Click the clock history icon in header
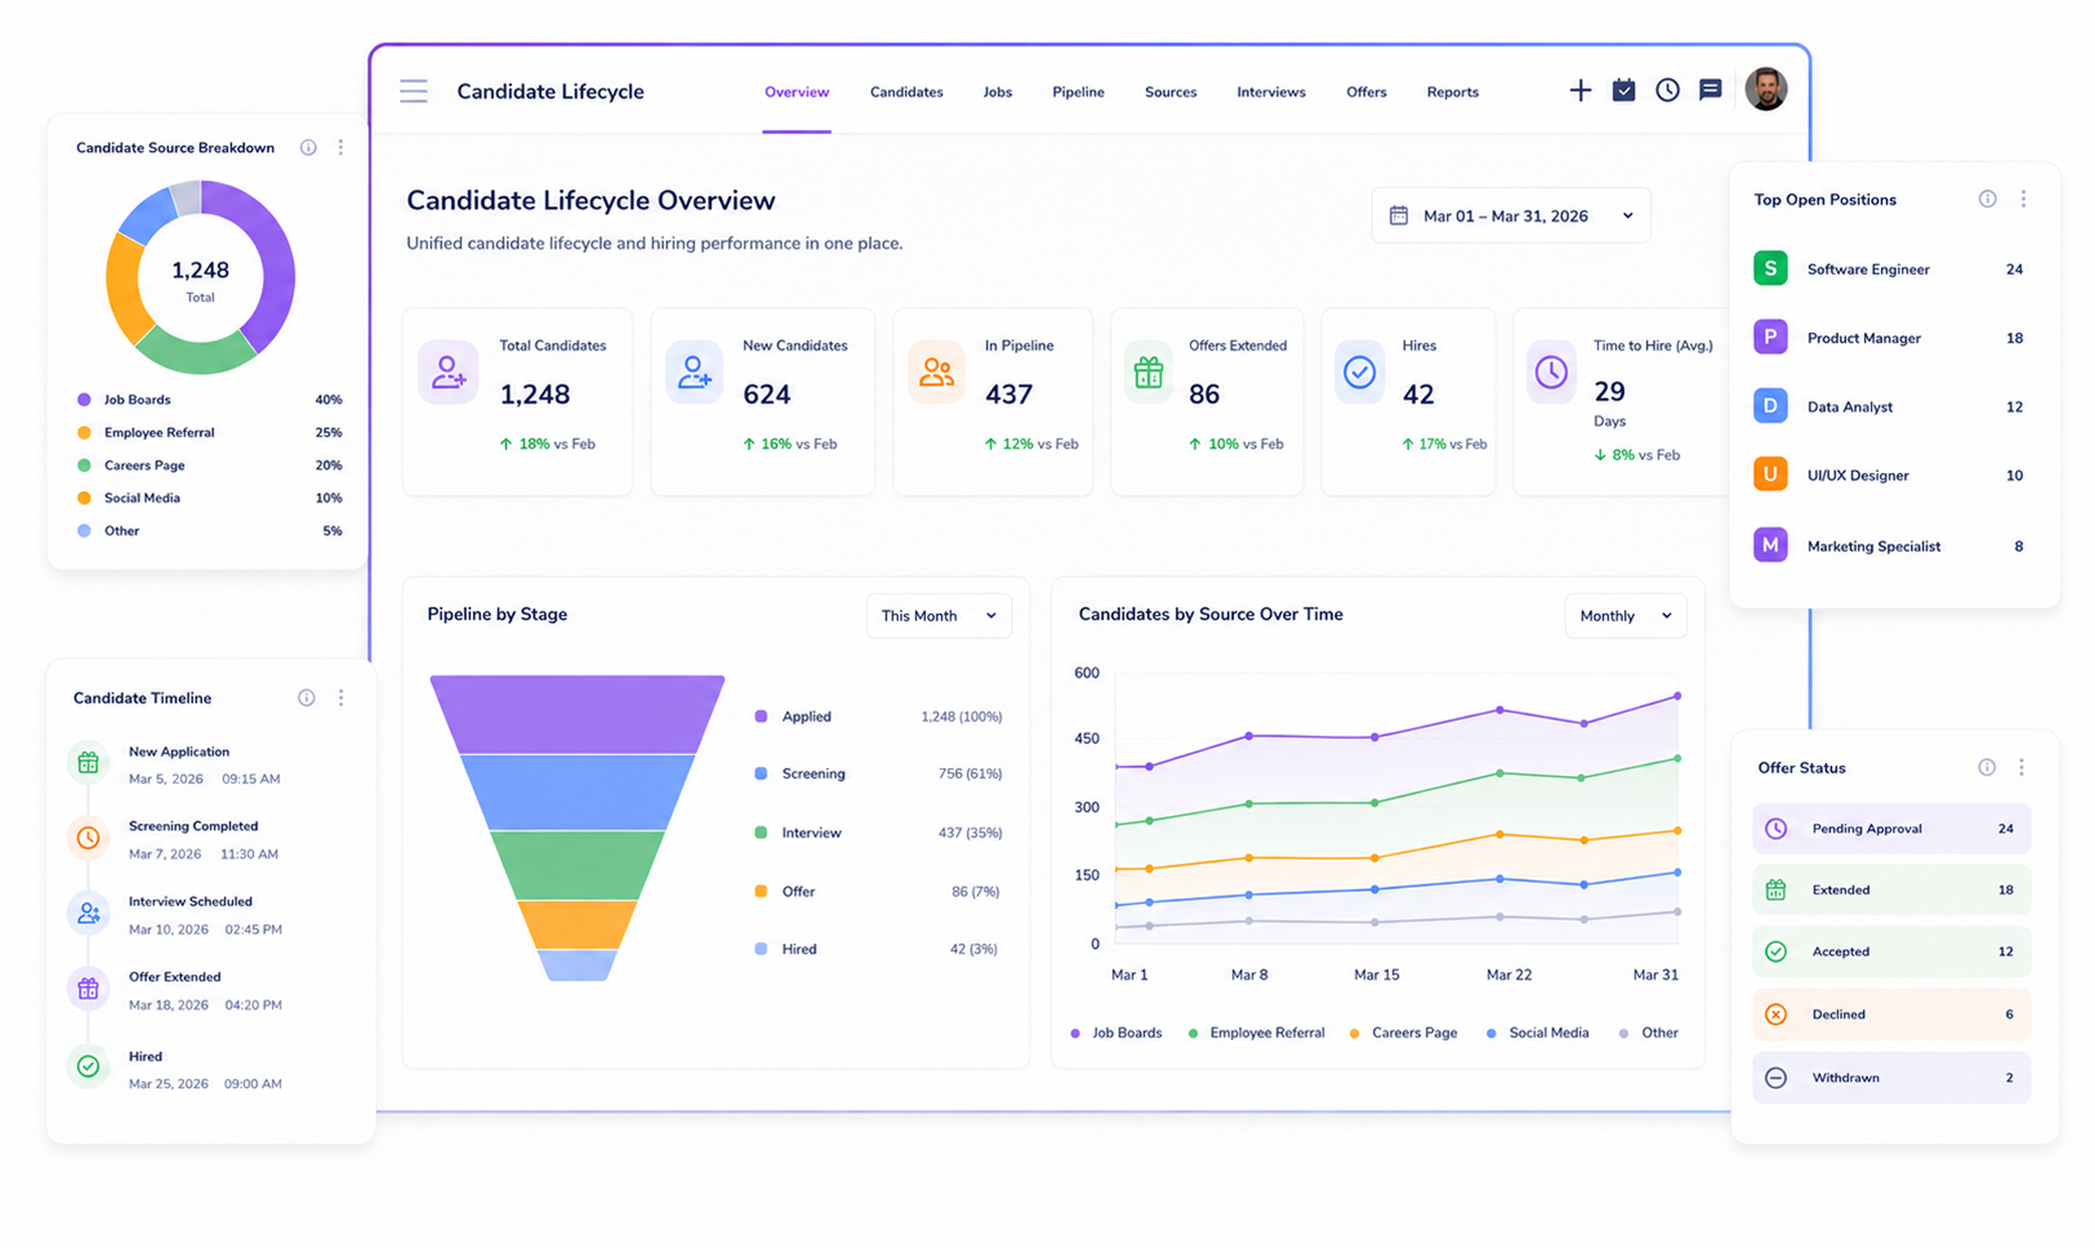This screenshot has width=2095, height=1248. point(1667,90)
